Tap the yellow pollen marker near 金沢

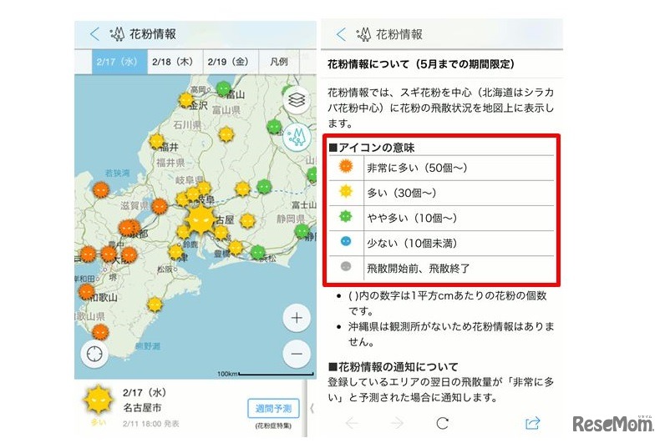(x=185, y=100)
